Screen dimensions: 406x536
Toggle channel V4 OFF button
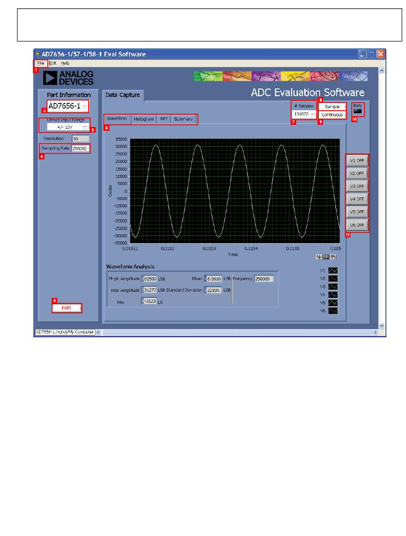(x=357, y=199)
